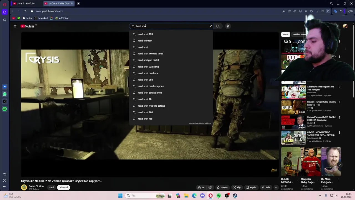Image resolution: width=355 pixels, height=200 pixels.
Task: Subscribe with the Abone ol button
Action: [64, 187]
